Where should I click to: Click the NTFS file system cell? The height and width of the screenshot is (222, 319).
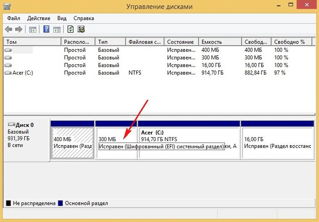[x=135, y=73]
